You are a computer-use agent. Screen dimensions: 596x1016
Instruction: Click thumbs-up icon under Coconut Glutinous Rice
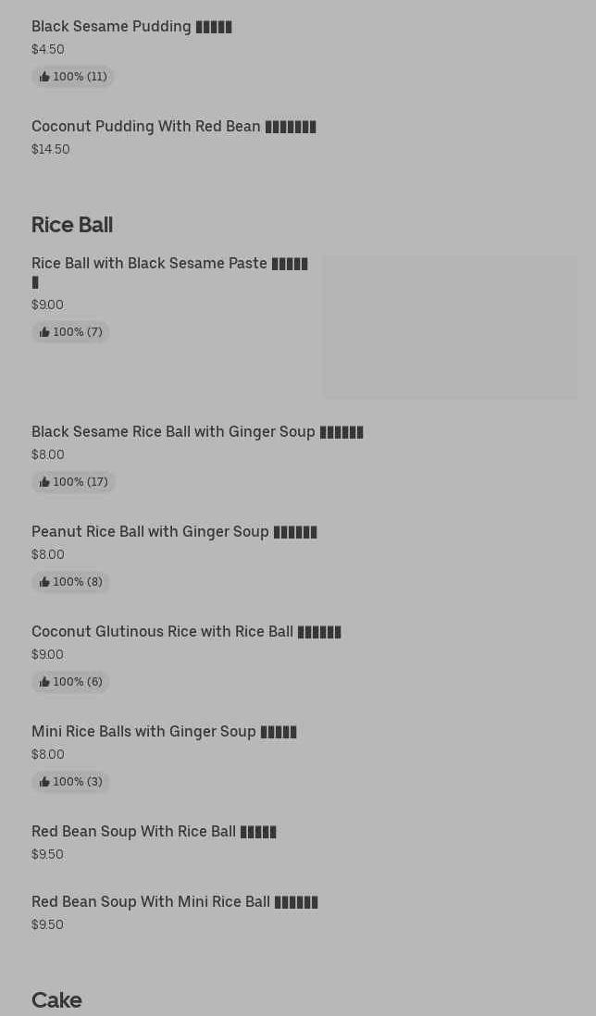pyautogui.click(x=44, y=682)
